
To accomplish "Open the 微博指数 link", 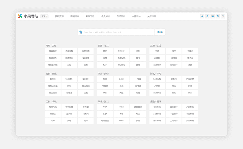I will (53, 51).
